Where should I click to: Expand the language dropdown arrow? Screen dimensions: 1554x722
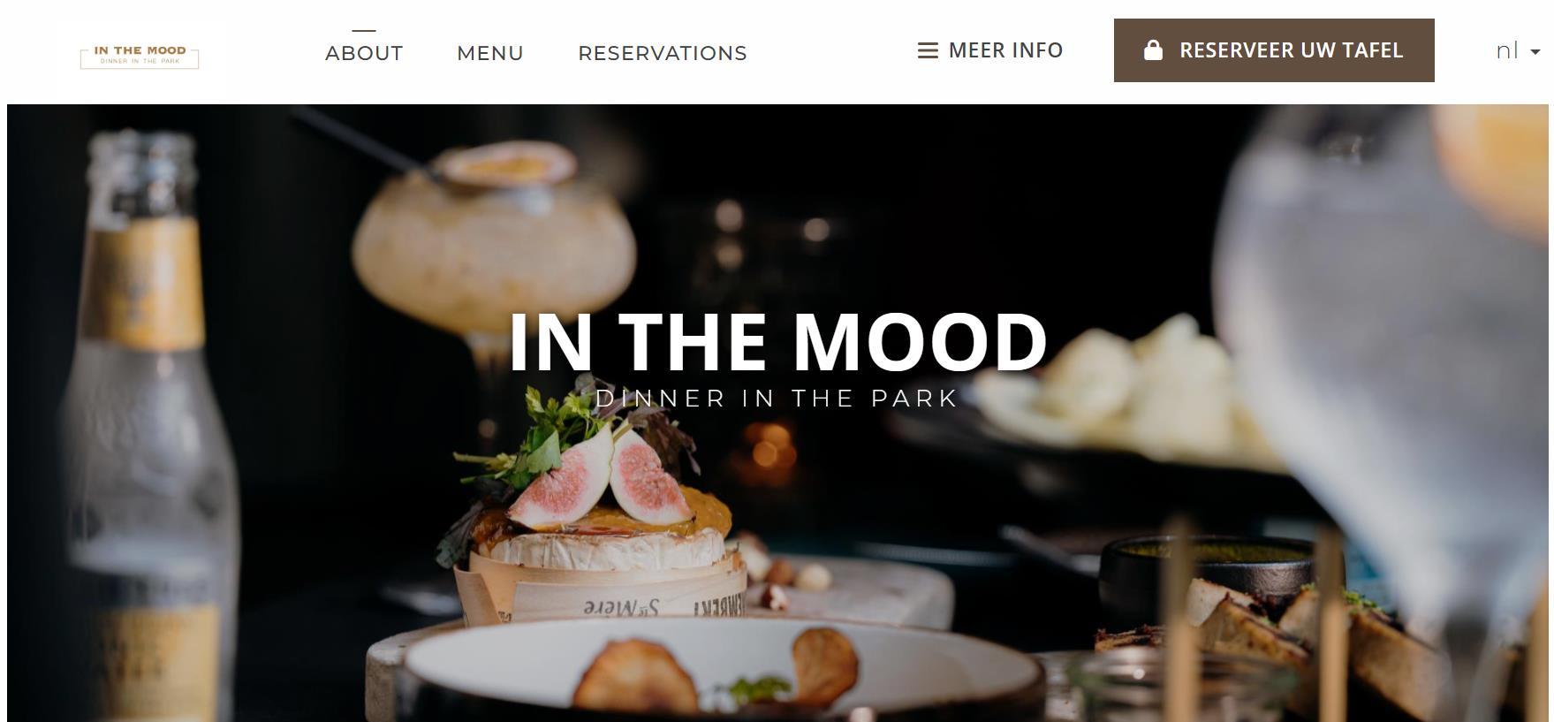tap(1535, 52)
